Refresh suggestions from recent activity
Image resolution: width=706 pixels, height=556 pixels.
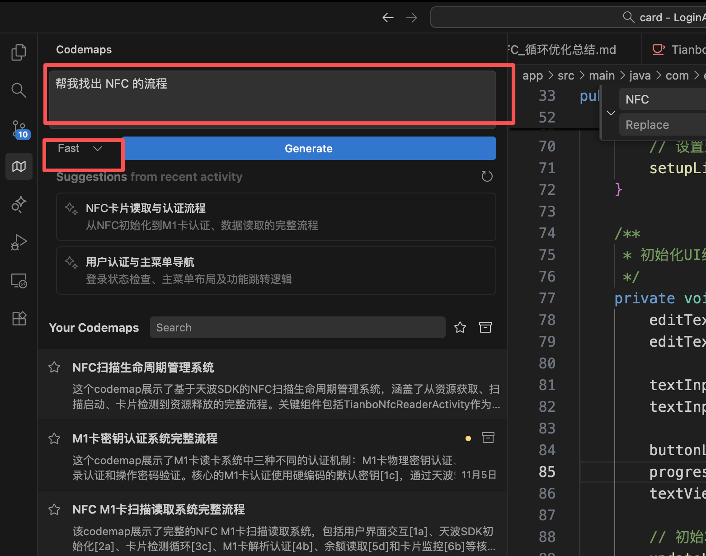[487, 176]
